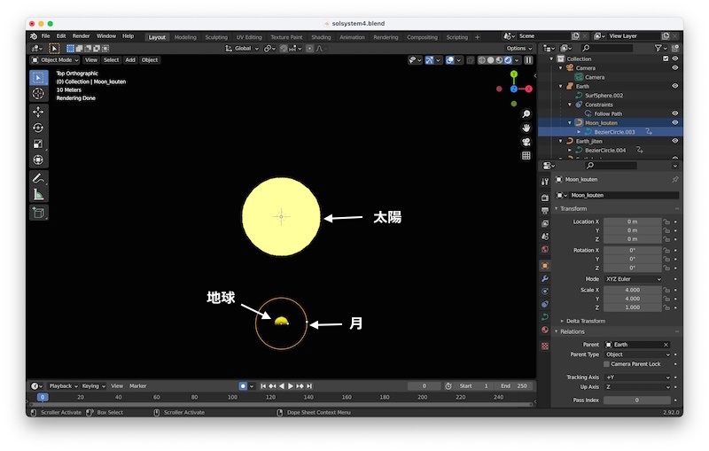
Task: Pick the Annotate pencil tool
Action: pyautogui.click(x=38, y=178)
